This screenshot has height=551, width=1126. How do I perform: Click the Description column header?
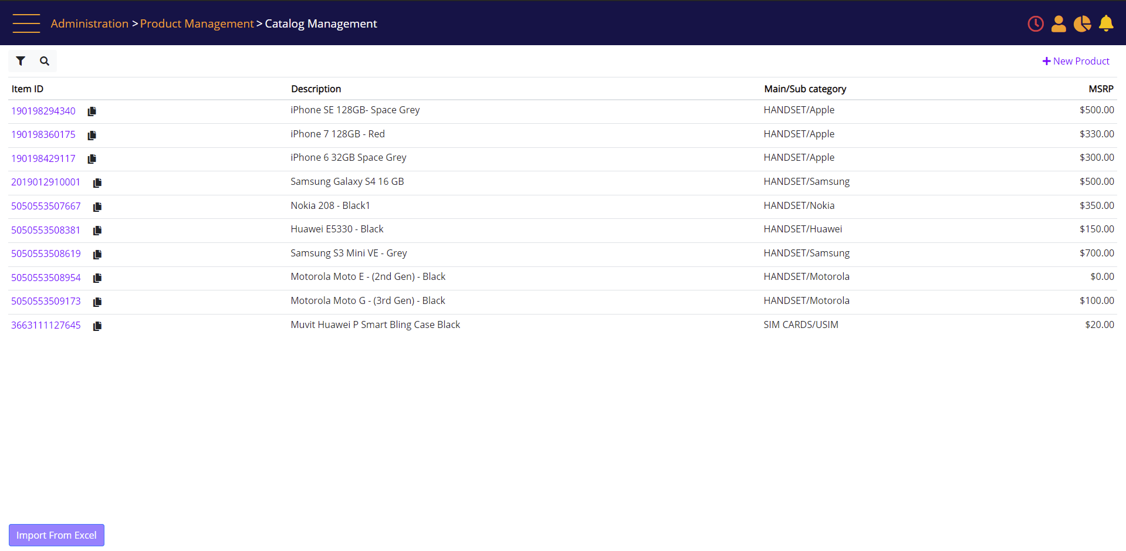tap(316, 89)
